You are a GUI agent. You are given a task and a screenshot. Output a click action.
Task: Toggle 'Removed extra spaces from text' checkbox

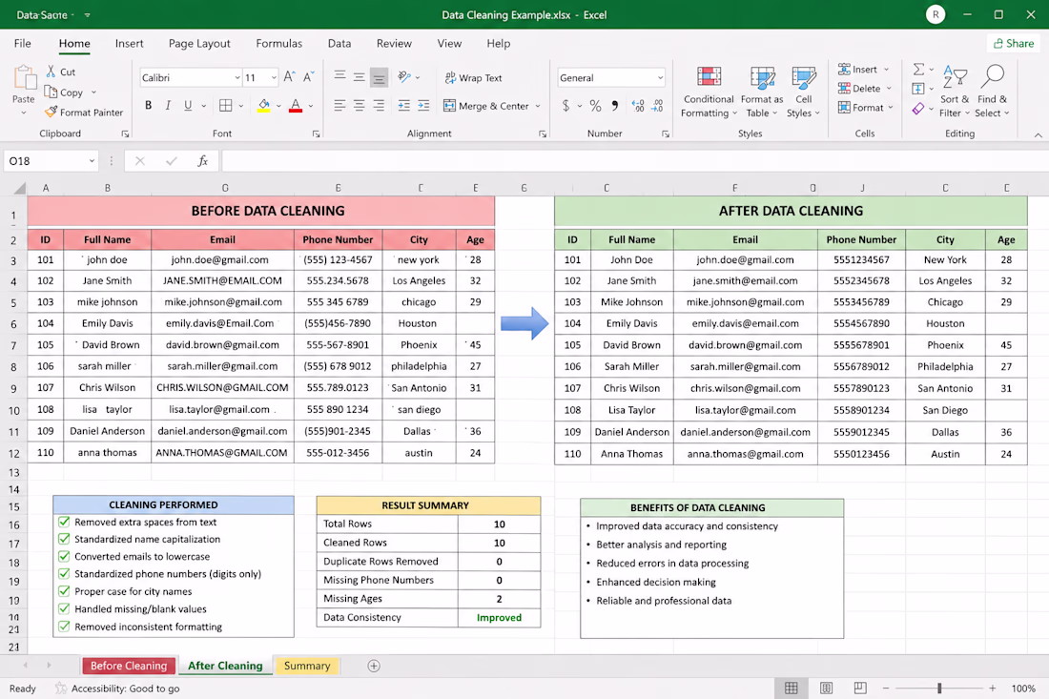[x=64, y=522]
